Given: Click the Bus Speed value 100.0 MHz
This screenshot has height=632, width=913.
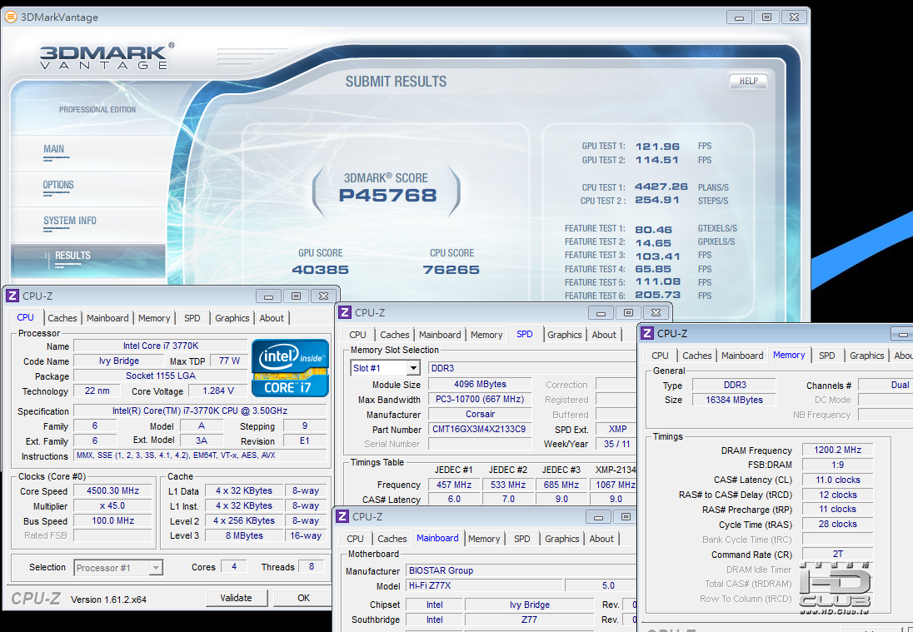Looking at the screenshot, I should pyautogui.click(x=113, y=521).
